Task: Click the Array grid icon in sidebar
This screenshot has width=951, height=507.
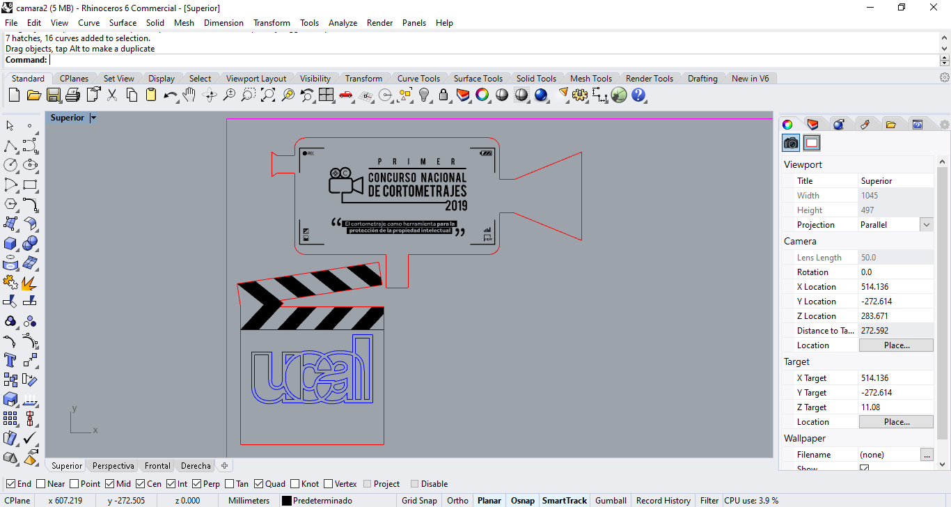Action: tap(10, 419)
